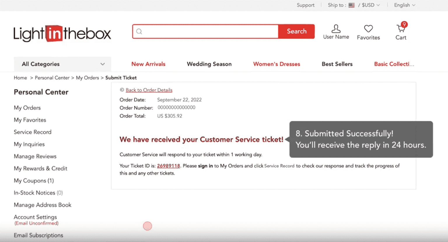Click the cart badge showing 9 items
This screenshot has width=448, height=242.
(404, 24)
